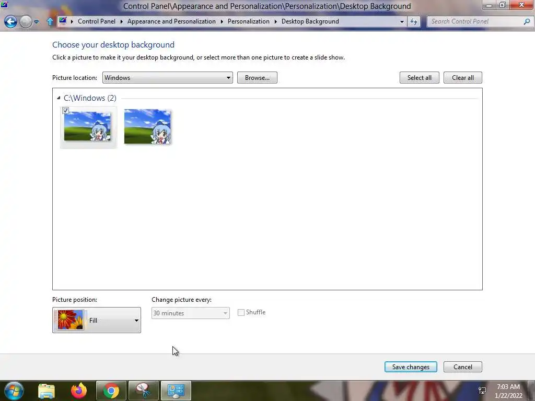This screenshot has height=401, width=535.
Task: Expand arrow after Personalization breadcrumb
Action: [275, 21]
